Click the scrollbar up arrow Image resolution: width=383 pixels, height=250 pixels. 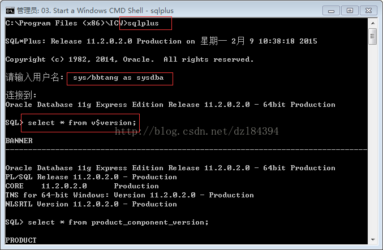373,23
